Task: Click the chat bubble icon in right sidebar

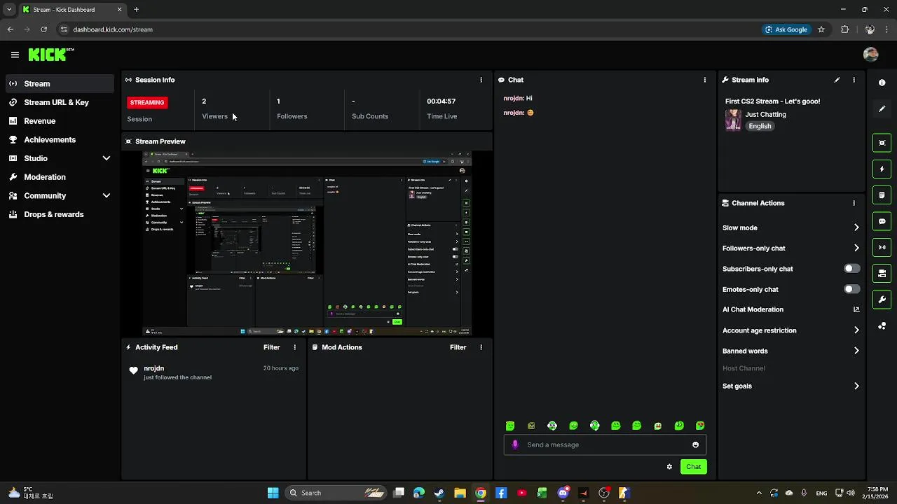Action: pyautogui.click(x=882, y=221)
